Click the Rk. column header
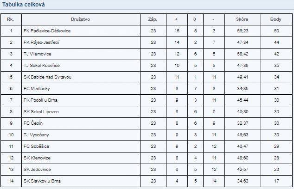The width and height of the screenshot is (294, 189). (10, 19)
